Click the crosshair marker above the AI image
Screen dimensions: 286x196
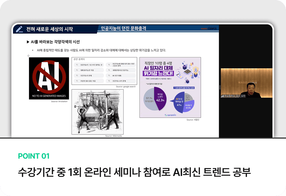[x=28, y=56]
